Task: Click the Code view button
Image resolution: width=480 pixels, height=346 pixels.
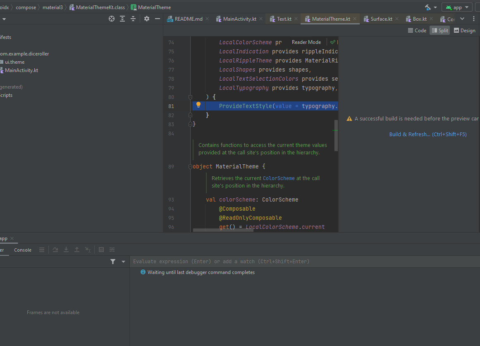Action: pos(417,30)
